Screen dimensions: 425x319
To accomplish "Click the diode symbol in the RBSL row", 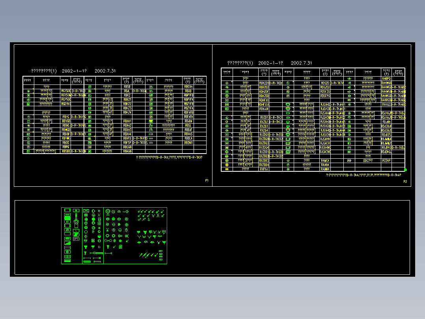I will (x=151, y=126).
